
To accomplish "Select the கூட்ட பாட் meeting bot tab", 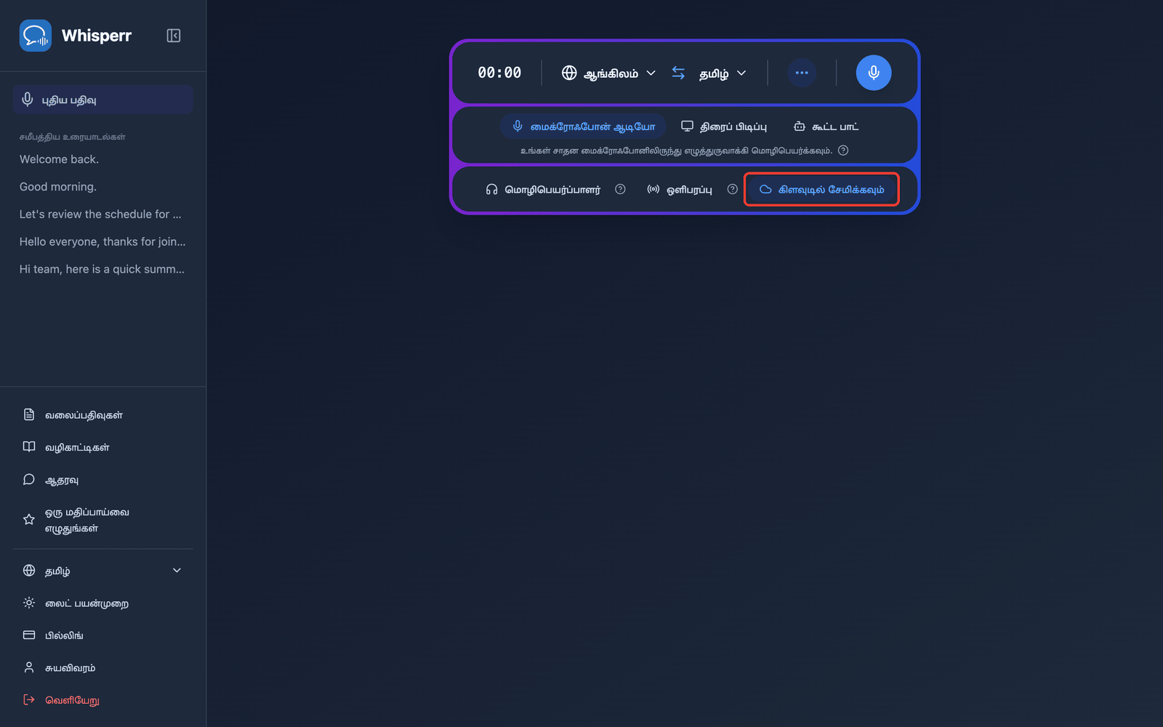I will click(x=826, y=126).
